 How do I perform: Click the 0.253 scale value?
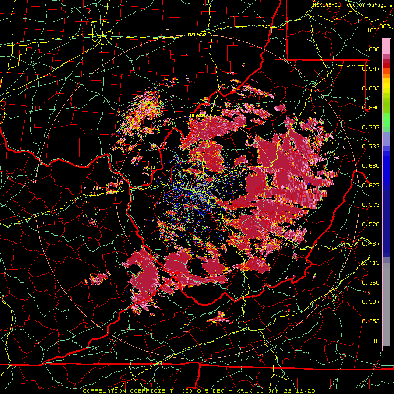tap(371, 321)
